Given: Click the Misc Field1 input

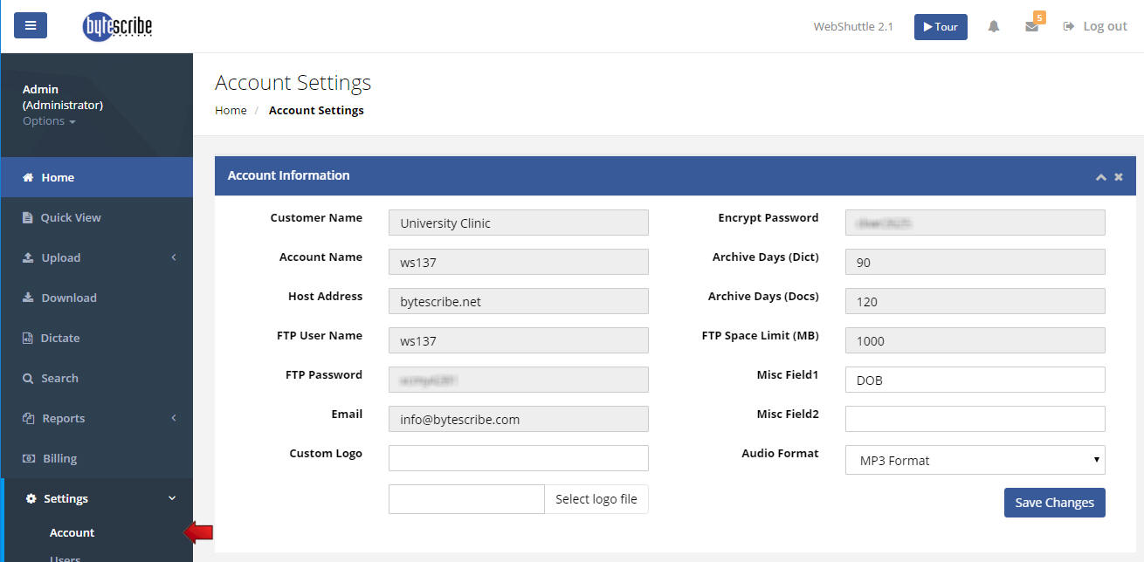Looking at the screenshot, I should (975, 380).
